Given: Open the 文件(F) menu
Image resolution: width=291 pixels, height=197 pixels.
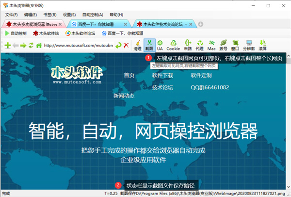Looking at the screenshot, I should [11, 15].
